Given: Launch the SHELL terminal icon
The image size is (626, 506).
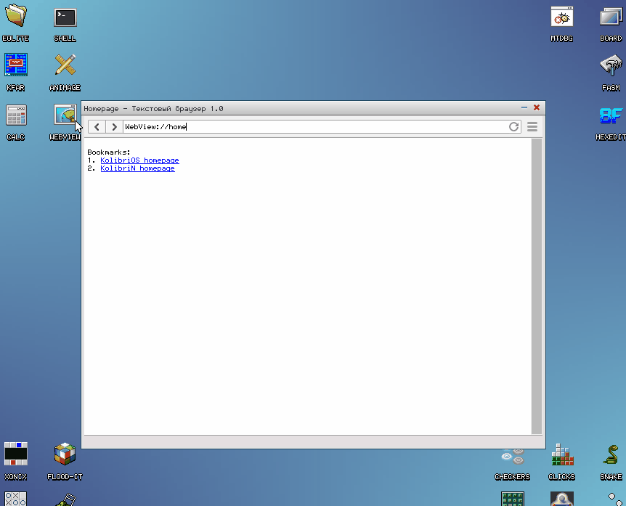Looking at the screenshot, I should point(65,17).
